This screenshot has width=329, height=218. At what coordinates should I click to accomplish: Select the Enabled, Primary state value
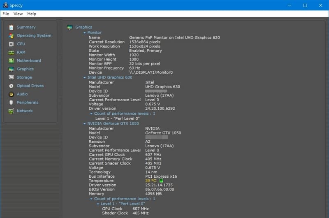pos(146,51)
